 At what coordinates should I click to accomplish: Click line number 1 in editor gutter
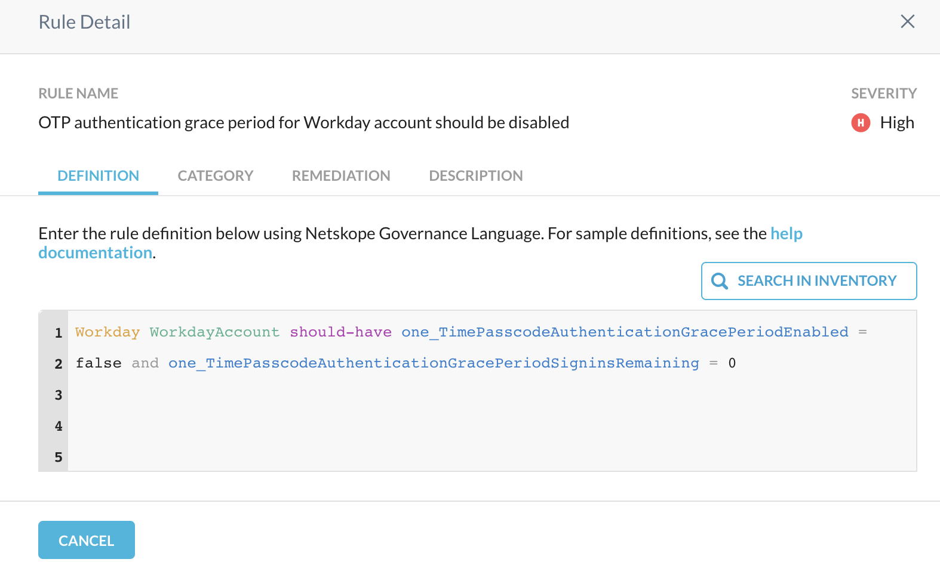pos(59,333)
